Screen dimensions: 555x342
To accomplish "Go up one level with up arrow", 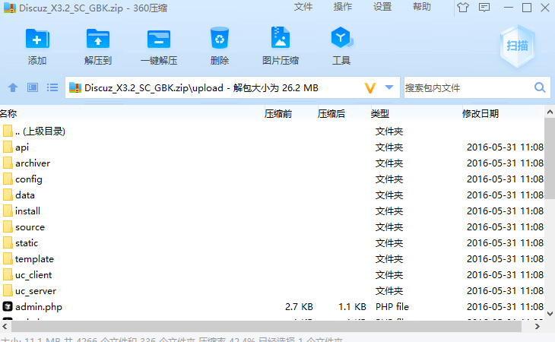I will coord(12,88).
